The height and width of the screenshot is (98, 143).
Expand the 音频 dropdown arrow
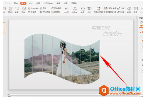[131, 12]
